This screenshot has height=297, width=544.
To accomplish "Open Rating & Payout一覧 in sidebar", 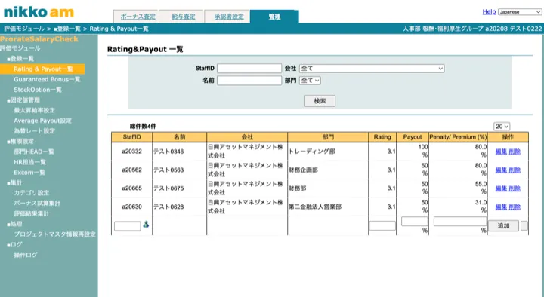I will [43, 69].
